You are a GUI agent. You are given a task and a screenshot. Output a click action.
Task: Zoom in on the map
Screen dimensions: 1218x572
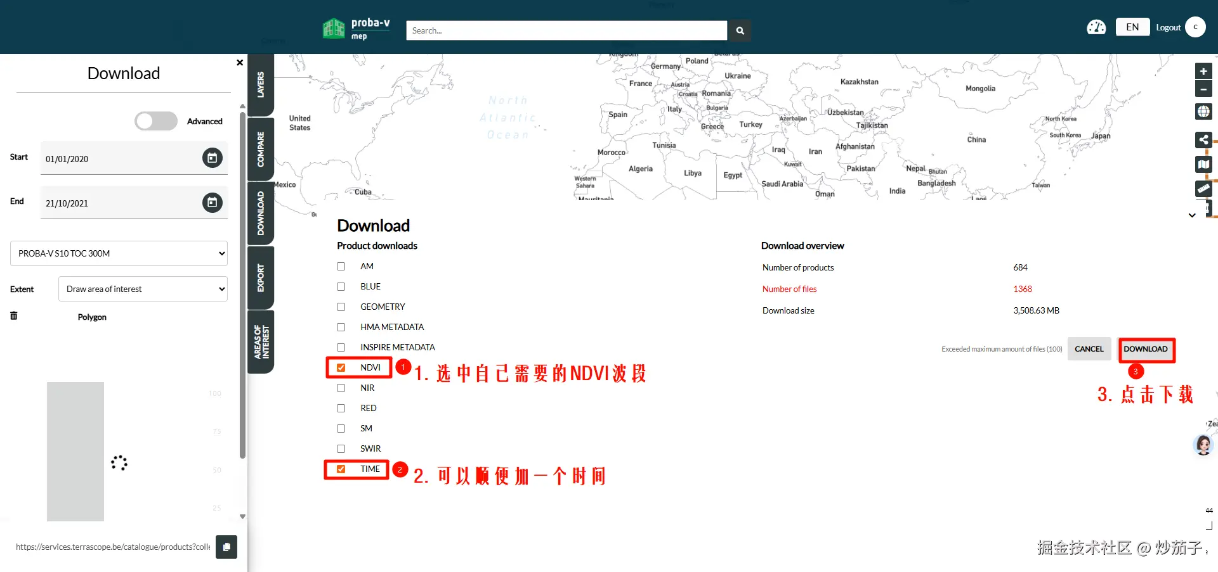point(1203,72)
